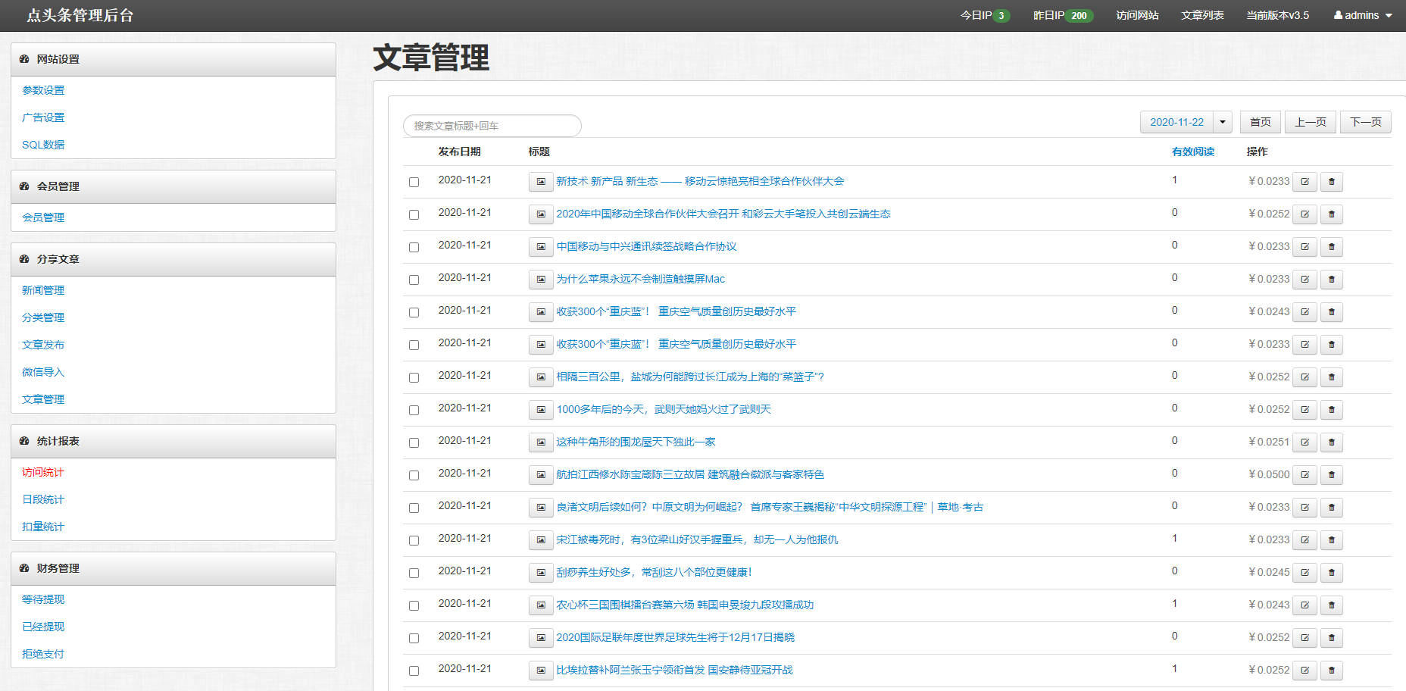Collapse the 网站设置 panel header
This screenshot has width=1406, height=691.
point(173,59)
